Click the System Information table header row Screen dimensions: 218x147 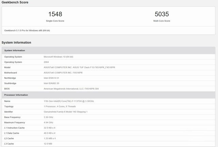[x=108, y=50]
